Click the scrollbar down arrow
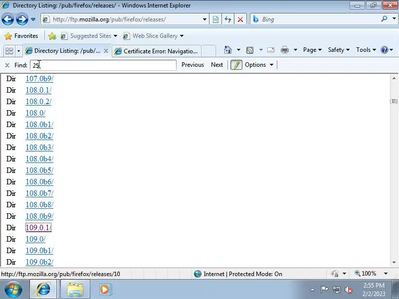This screenshot has height=299, width=399. tap(394, 262)
